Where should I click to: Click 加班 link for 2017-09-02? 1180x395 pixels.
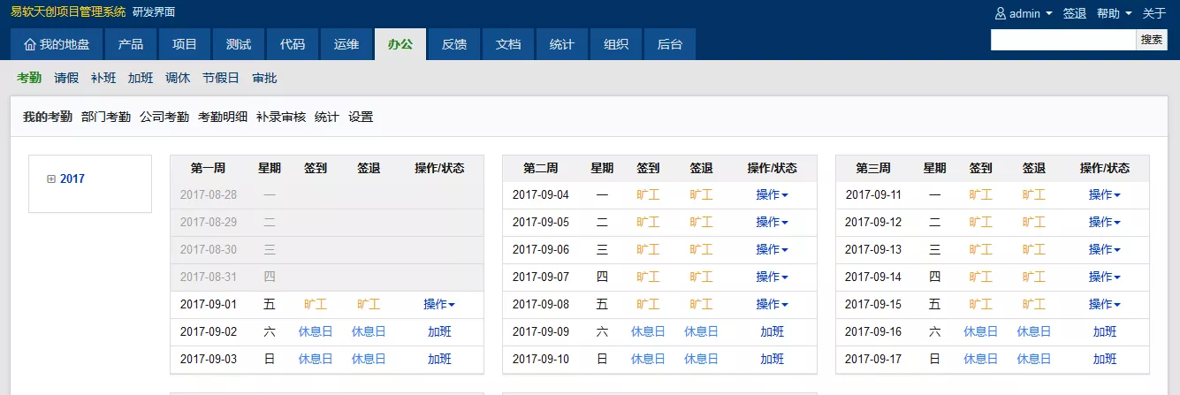(x=439, y=332)
